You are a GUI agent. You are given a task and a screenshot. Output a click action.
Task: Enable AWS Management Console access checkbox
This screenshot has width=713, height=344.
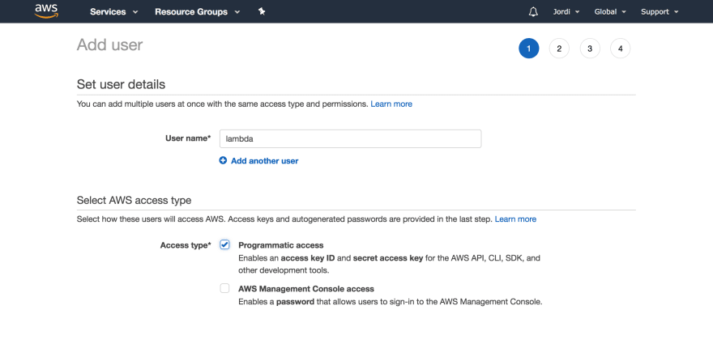tap(224, 288)
